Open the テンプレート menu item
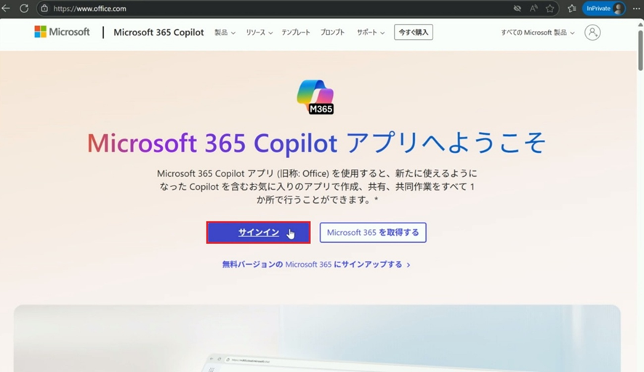Viewport: 644px width, 372px height. [x=296, y=33]
